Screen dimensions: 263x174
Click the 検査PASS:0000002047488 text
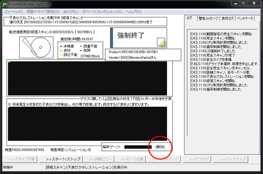[x=25, y=149]
